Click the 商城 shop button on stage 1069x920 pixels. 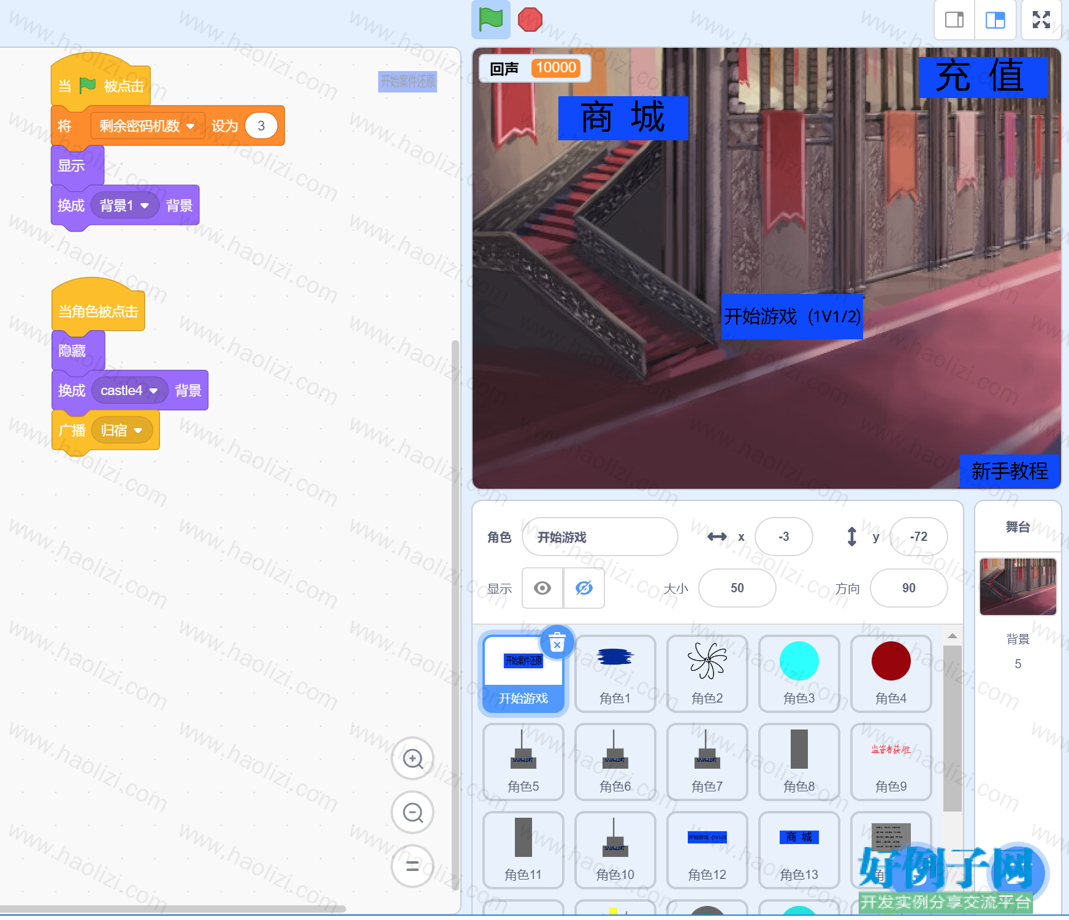coord(623,118)
